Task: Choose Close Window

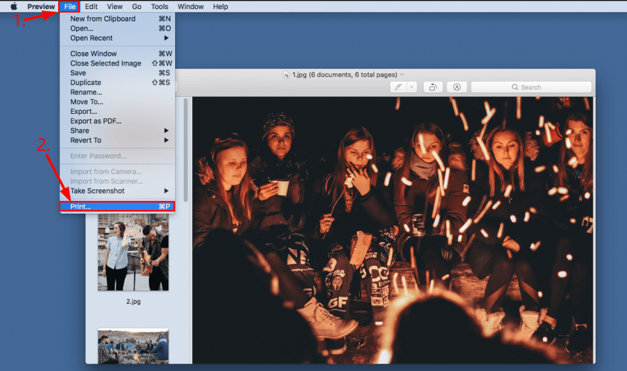Action: tap(118, 54)
